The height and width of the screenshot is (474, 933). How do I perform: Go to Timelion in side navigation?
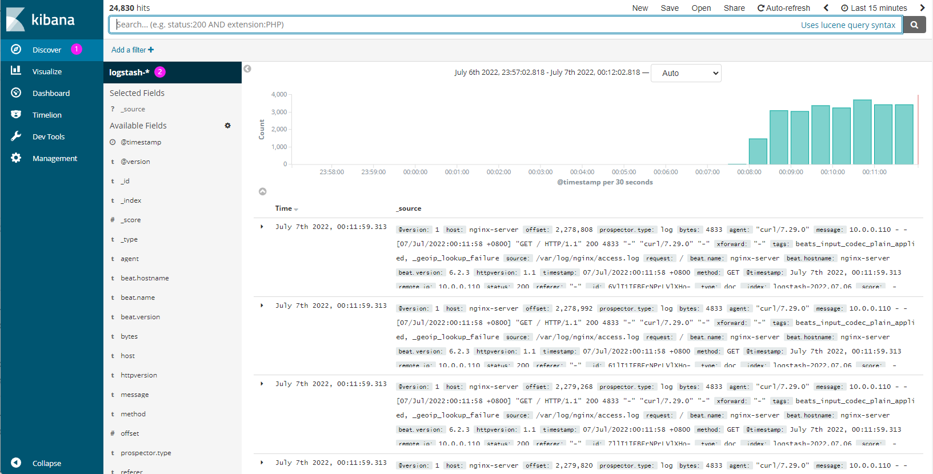point(47,115)
